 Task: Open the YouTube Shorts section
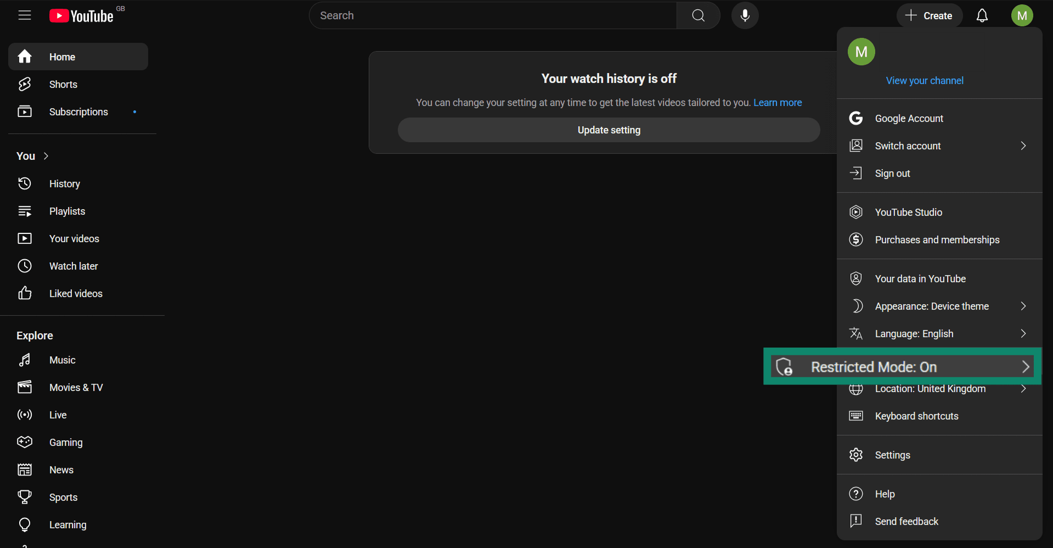click(x=63, y=84)
